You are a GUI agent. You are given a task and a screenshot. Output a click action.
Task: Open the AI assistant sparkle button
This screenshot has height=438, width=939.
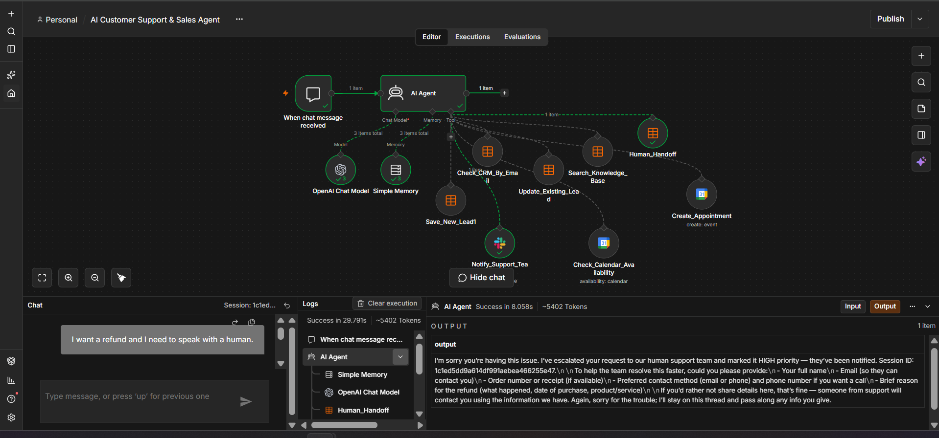point(921,161)
